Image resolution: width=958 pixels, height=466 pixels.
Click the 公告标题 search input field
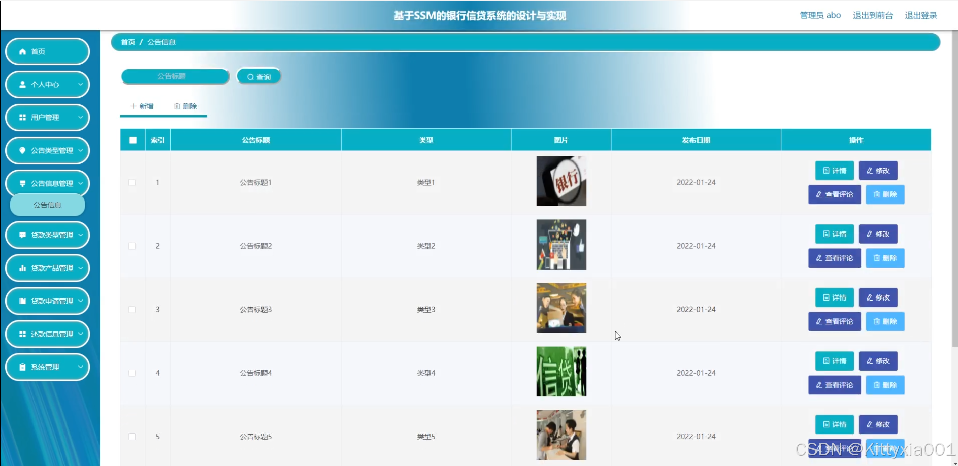click(175, 76)
